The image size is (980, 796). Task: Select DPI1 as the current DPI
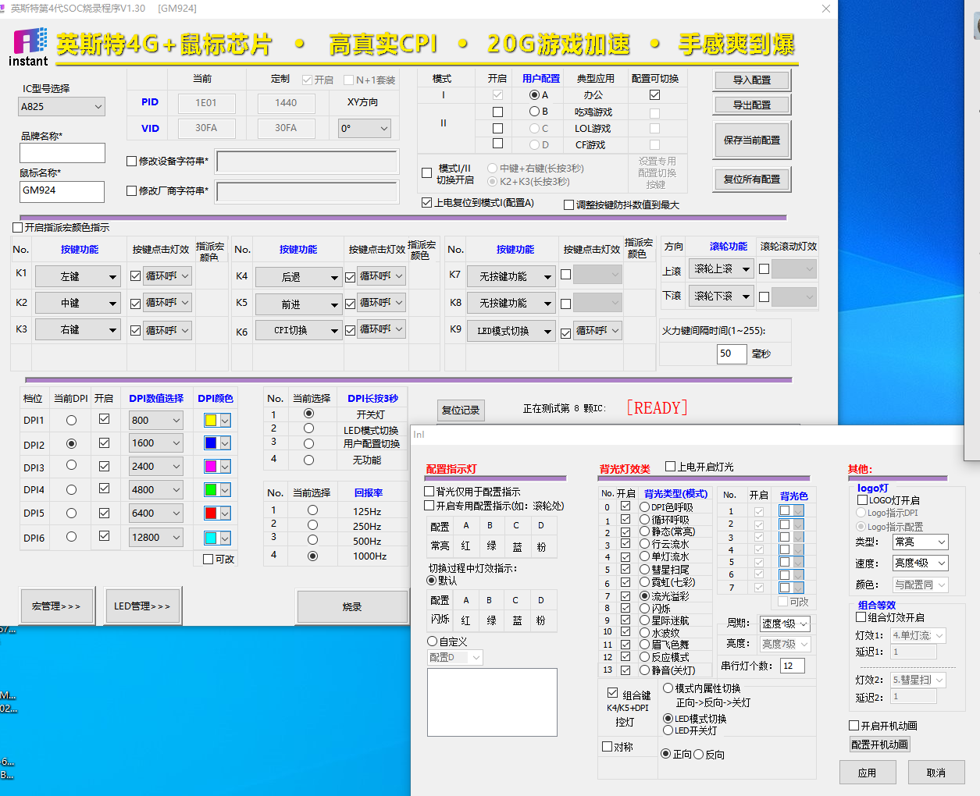(72, 421)
